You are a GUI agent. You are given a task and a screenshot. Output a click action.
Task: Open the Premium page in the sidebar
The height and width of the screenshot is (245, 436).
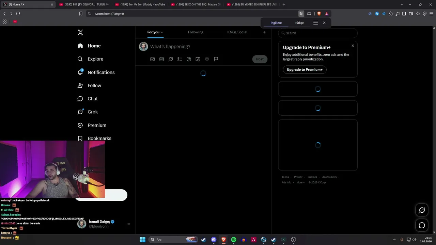click(92, 125)
